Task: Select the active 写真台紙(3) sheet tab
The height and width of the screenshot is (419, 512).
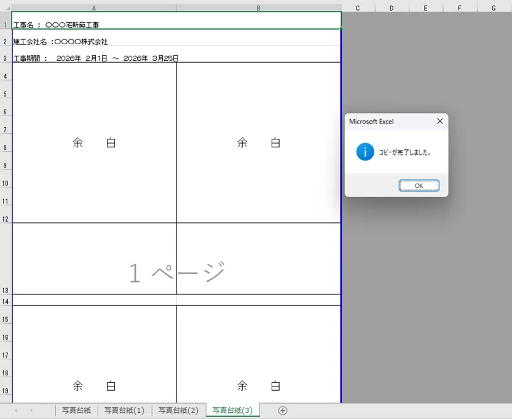Action: [232, 410]
